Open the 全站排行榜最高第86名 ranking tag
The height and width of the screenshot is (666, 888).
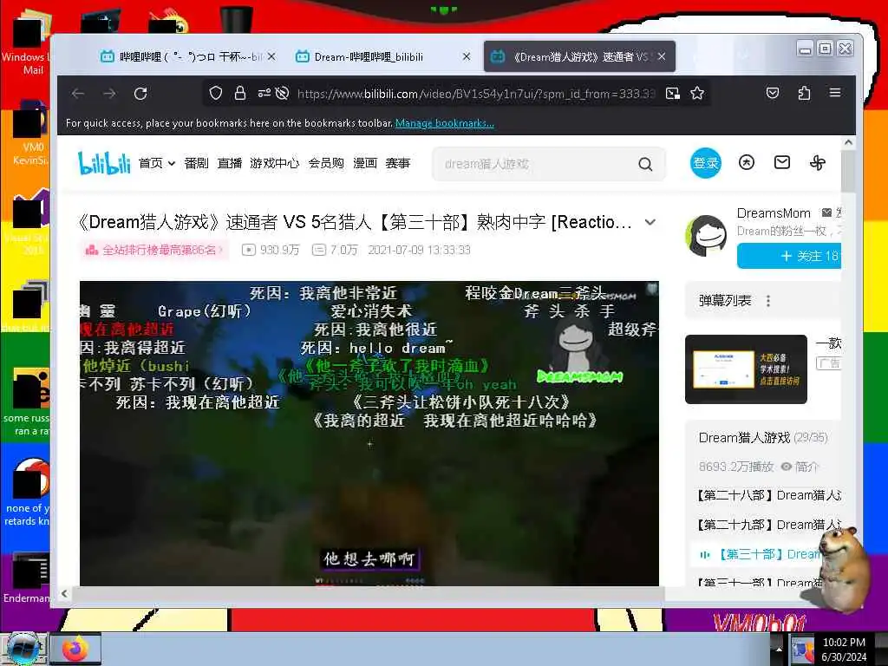tap(154, 250)
